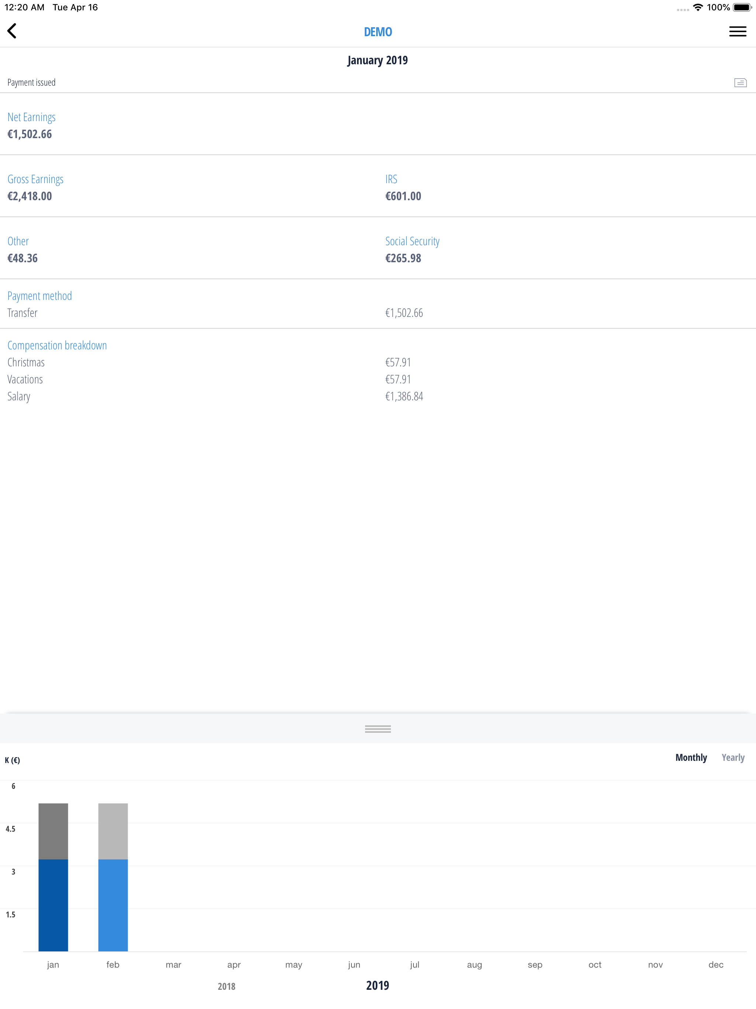Tap the Wi-Fi status icon
756x1009 pixels.
tap(698, 7)
